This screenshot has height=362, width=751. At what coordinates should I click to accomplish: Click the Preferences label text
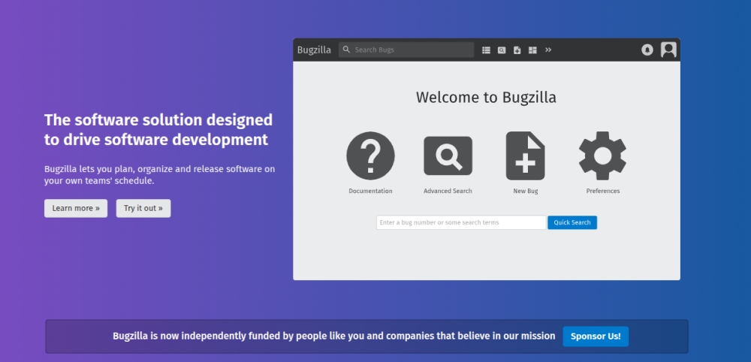pyautogui.click(x=602, y=191)
